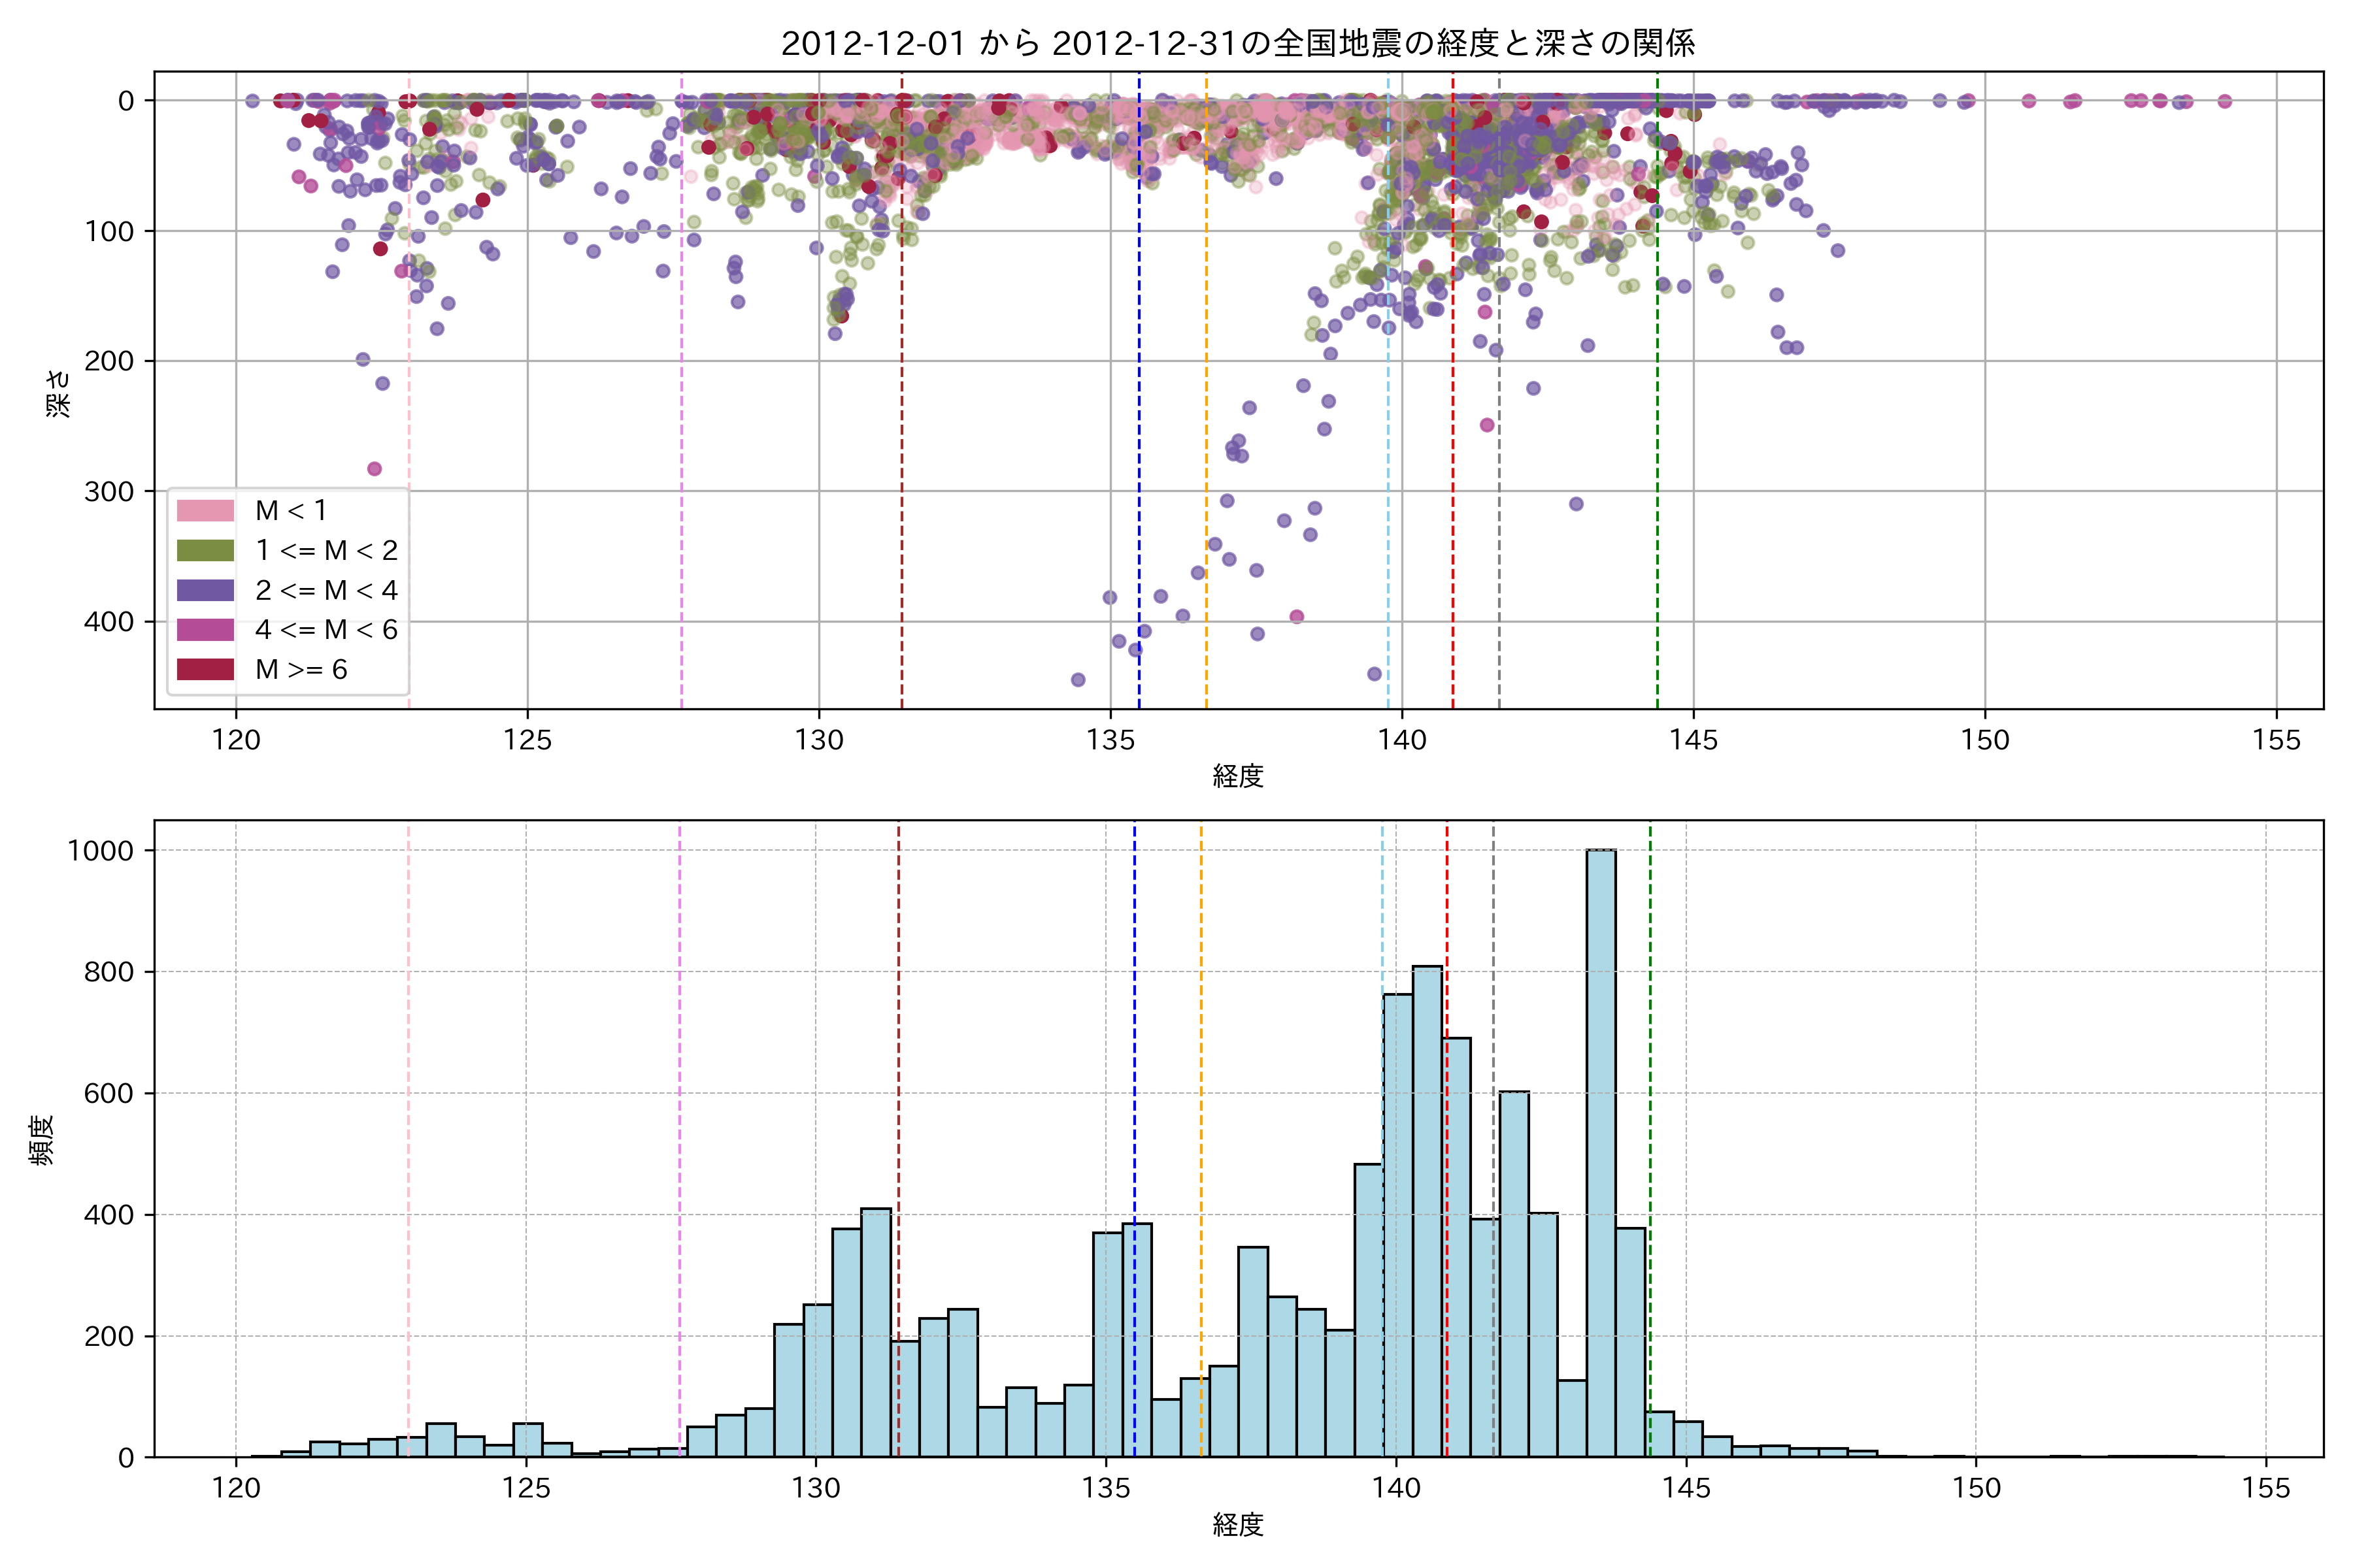Click the green 1 <= M < 2 legend swatch
The height and width of the screenshot is (1568, 2353).
tap(205, 551)
